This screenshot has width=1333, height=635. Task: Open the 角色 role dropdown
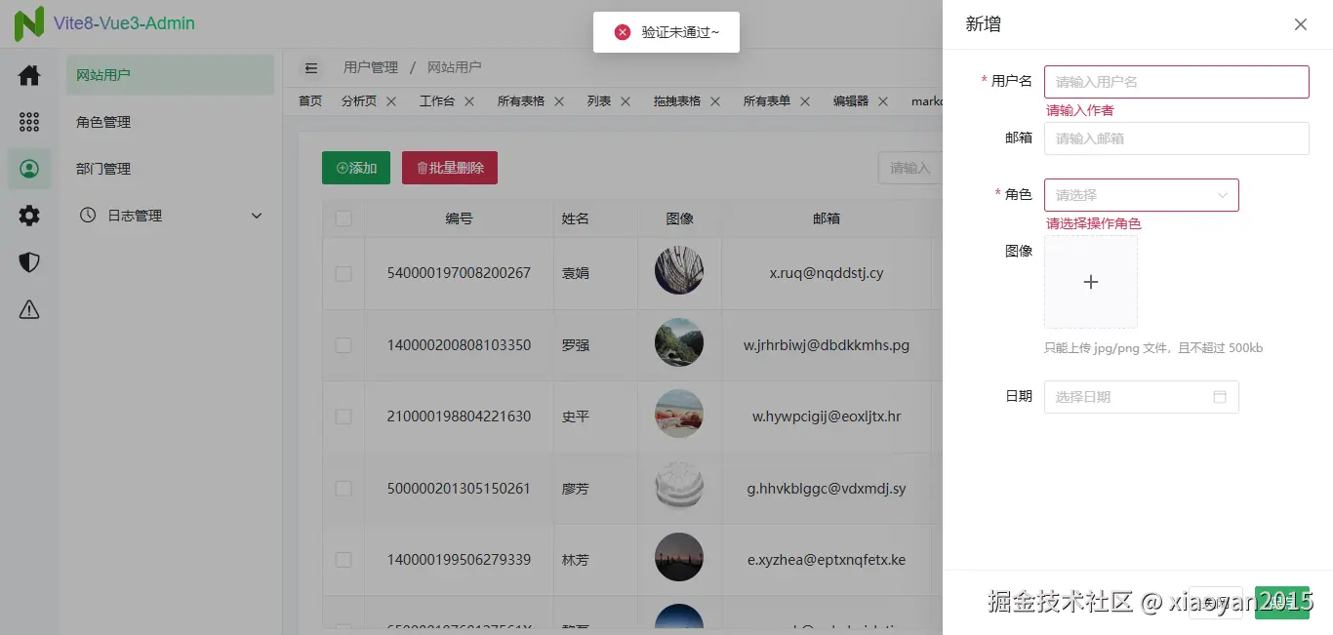pyautogui.click(x=1142, y=195)
